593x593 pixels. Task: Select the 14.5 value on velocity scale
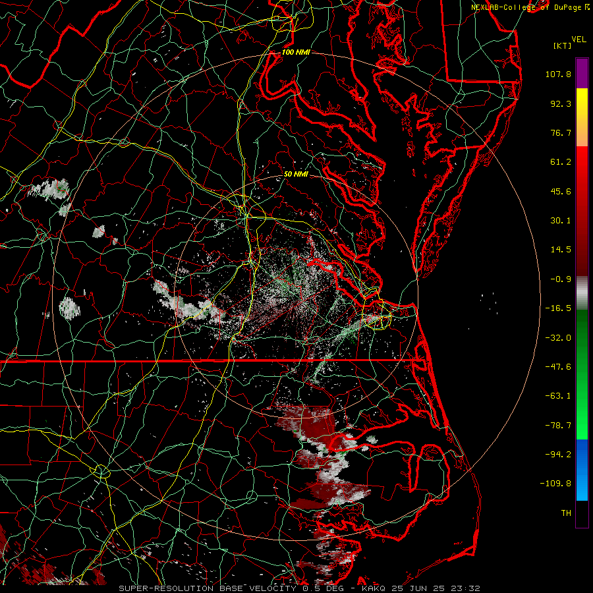pos(561,250)
